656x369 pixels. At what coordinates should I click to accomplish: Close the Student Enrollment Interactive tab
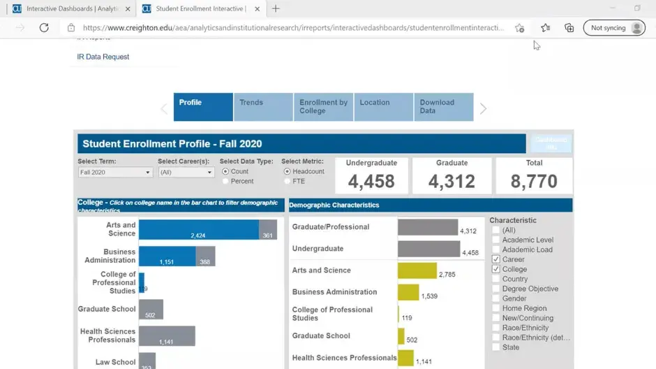[256, 8]
